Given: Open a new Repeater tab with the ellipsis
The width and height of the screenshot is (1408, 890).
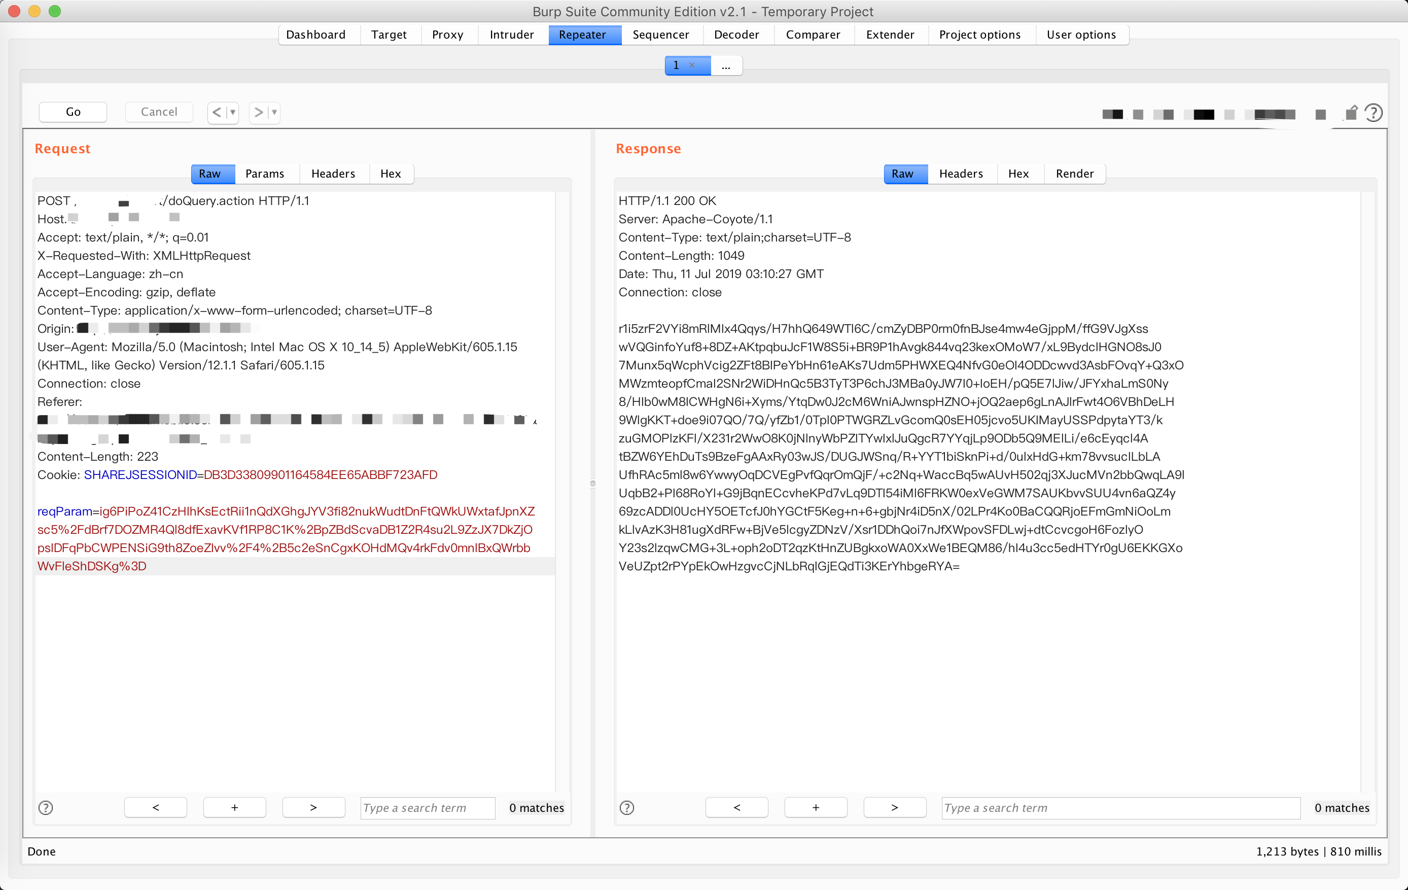Looking at the screenshot, I should tap(726, 65).
